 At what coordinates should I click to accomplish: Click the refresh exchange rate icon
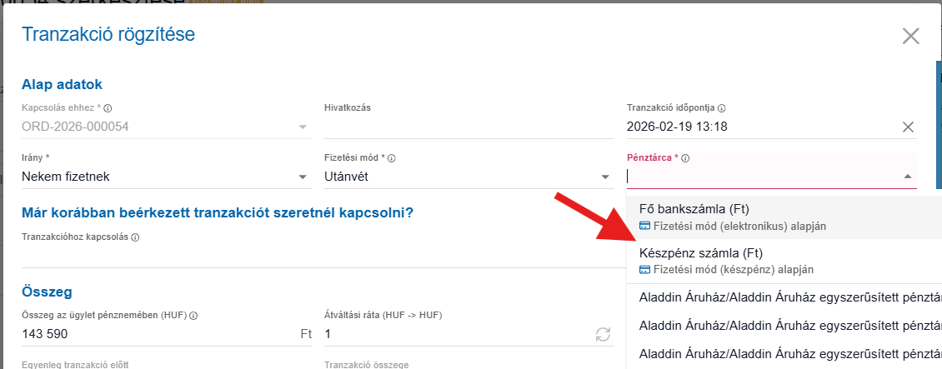coord(603,334)
